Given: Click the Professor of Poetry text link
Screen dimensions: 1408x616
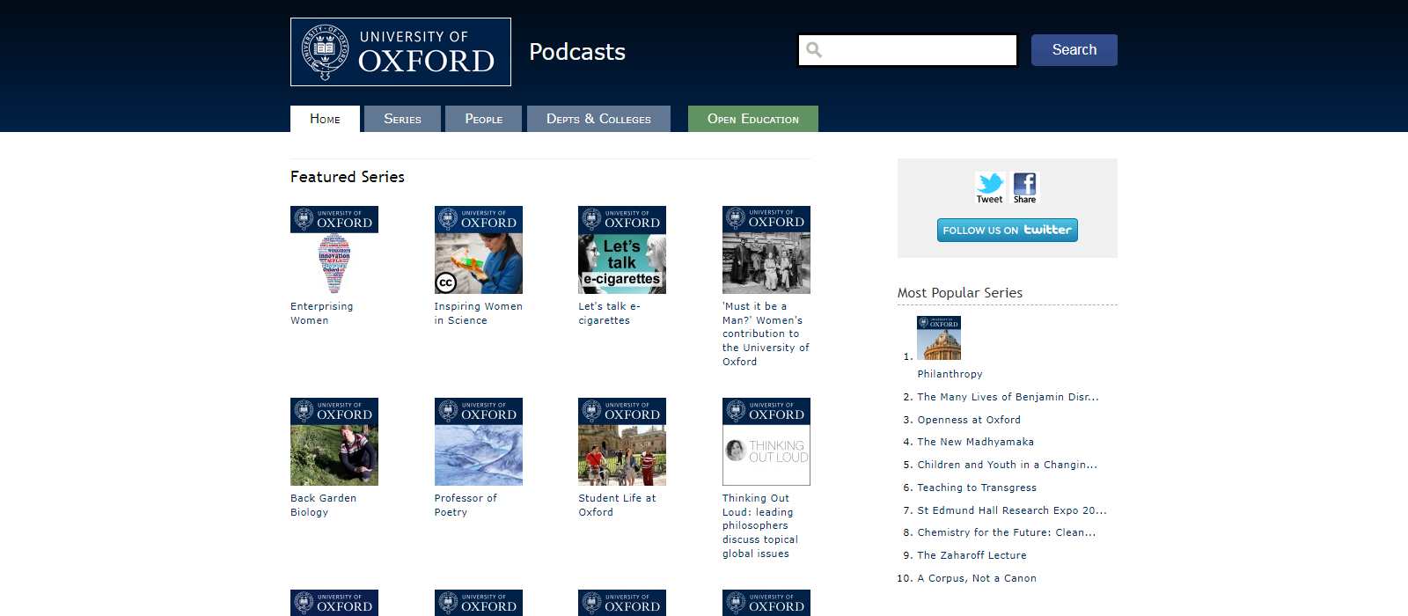Looking at the screenshot, I should 466,505.
